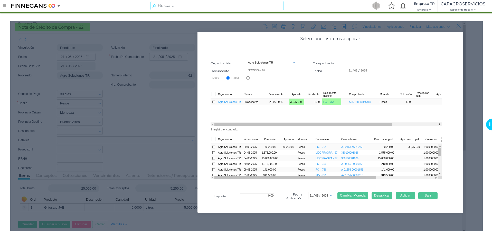Click the search magnifier icon
This screenshot has height=231, width=492.
click(x=154, y=6)
